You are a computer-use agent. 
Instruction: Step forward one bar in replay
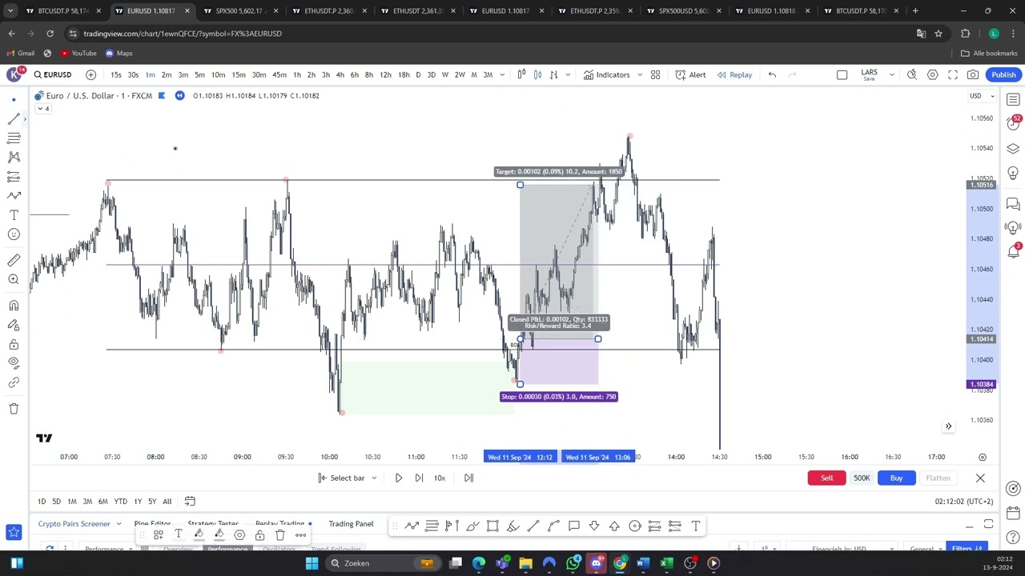point(419,478)
